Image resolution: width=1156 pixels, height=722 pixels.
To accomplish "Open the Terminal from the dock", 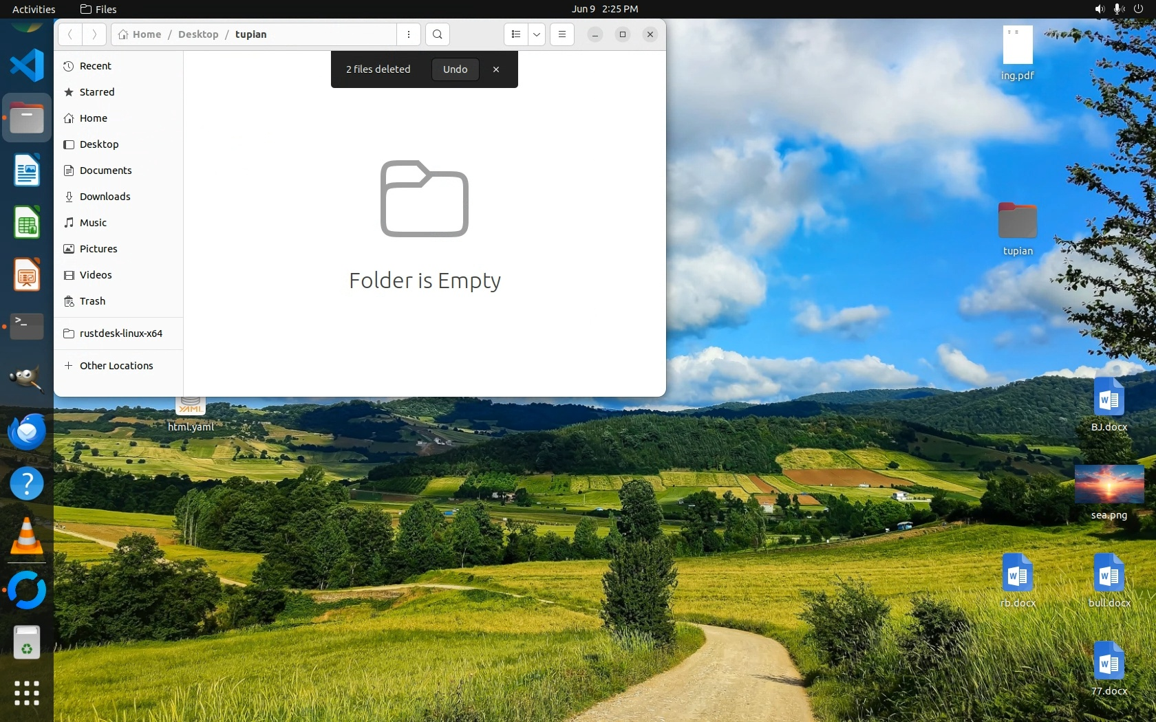I will [x=27, y=327].
